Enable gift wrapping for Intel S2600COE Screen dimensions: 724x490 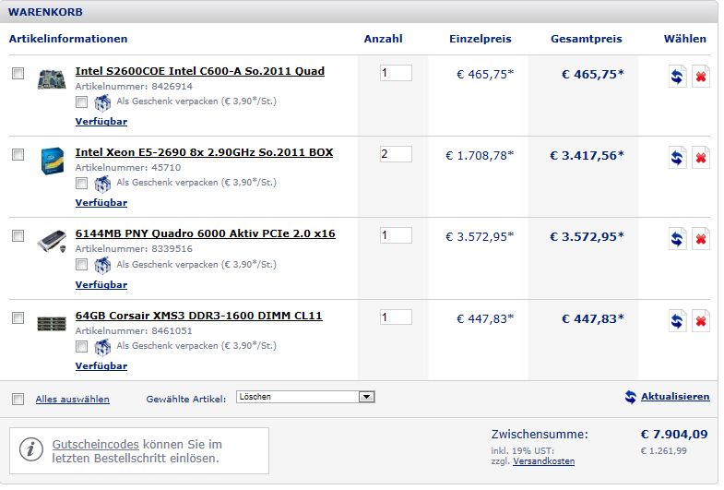click(82, 102)
